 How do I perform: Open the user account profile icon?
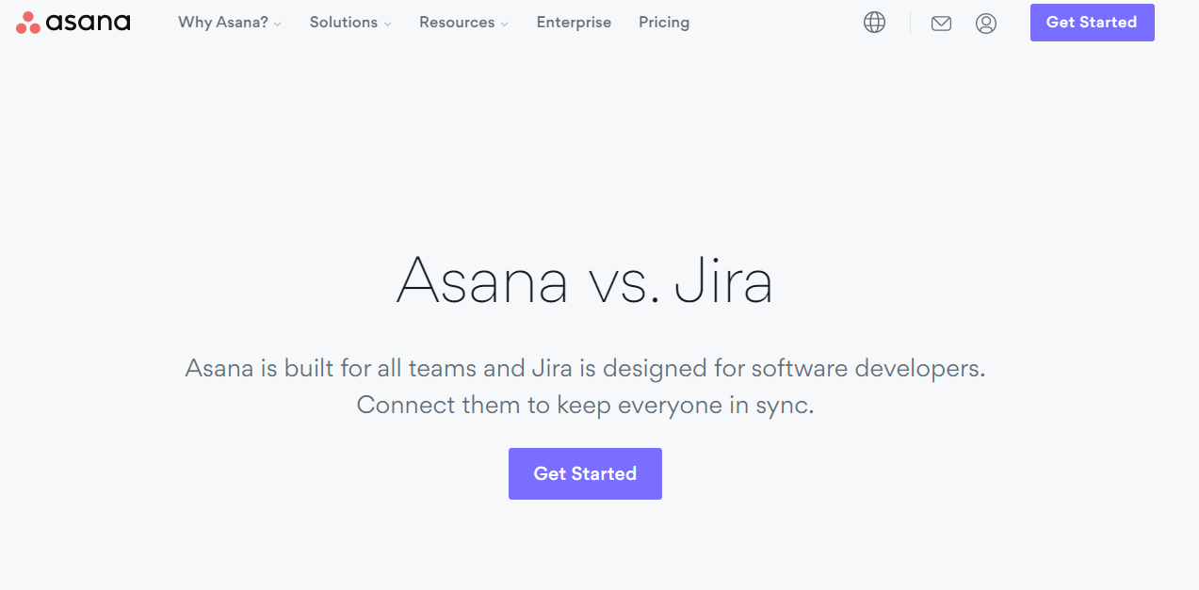point(986,24)
